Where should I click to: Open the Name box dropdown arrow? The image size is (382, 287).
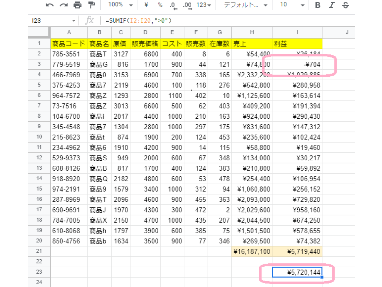74,21
